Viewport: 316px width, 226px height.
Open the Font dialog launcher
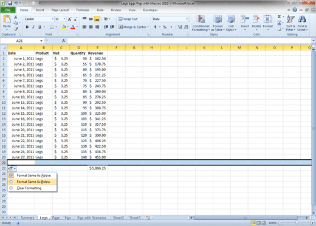click(x=77, y=35)
